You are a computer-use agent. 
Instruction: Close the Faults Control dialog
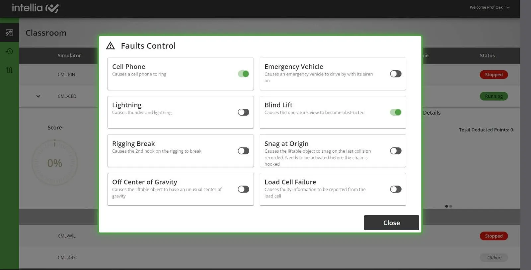point(391,222)
